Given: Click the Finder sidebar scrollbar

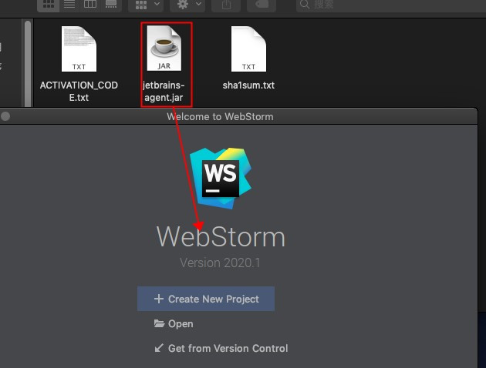Looking at the screenshot, I should (28, 63).
